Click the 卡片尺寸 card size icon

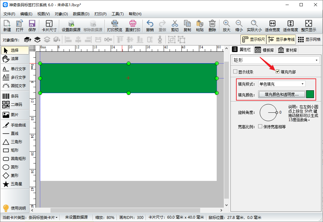pyautogui.click(x=49, y=26)
